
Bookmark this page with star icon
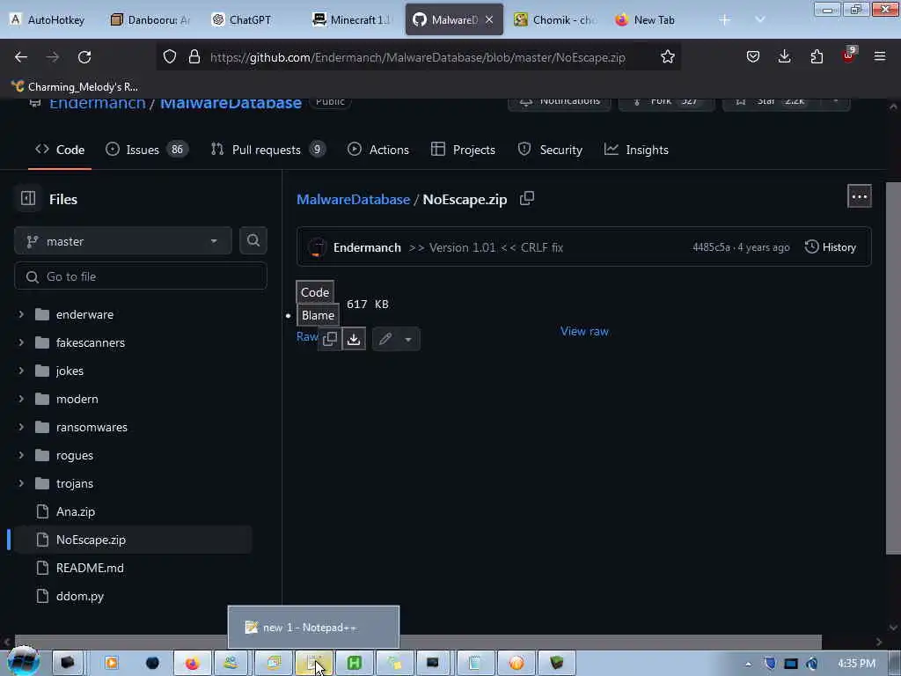click(667, 57)
